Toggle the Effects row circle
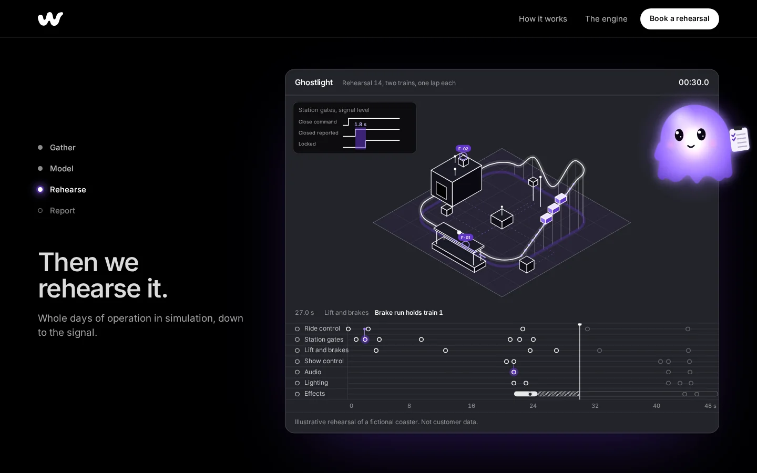The image size is (757, 473). tap(297, 394)
